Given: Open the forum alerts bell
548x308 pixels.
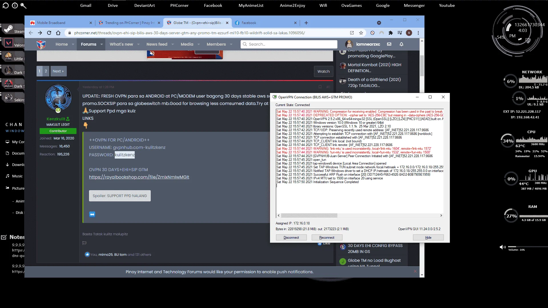Looking at the screenshot, I should coord(401,44).
